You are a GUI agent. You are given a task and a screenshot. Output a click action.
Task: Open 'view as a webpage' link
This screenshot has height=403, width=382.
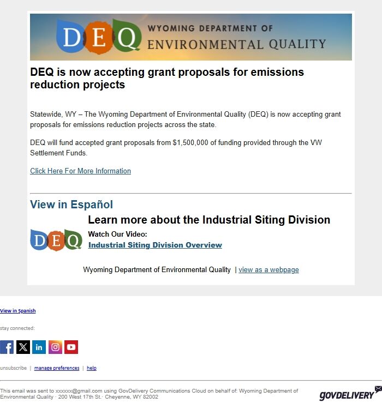(x=268, y=270)
